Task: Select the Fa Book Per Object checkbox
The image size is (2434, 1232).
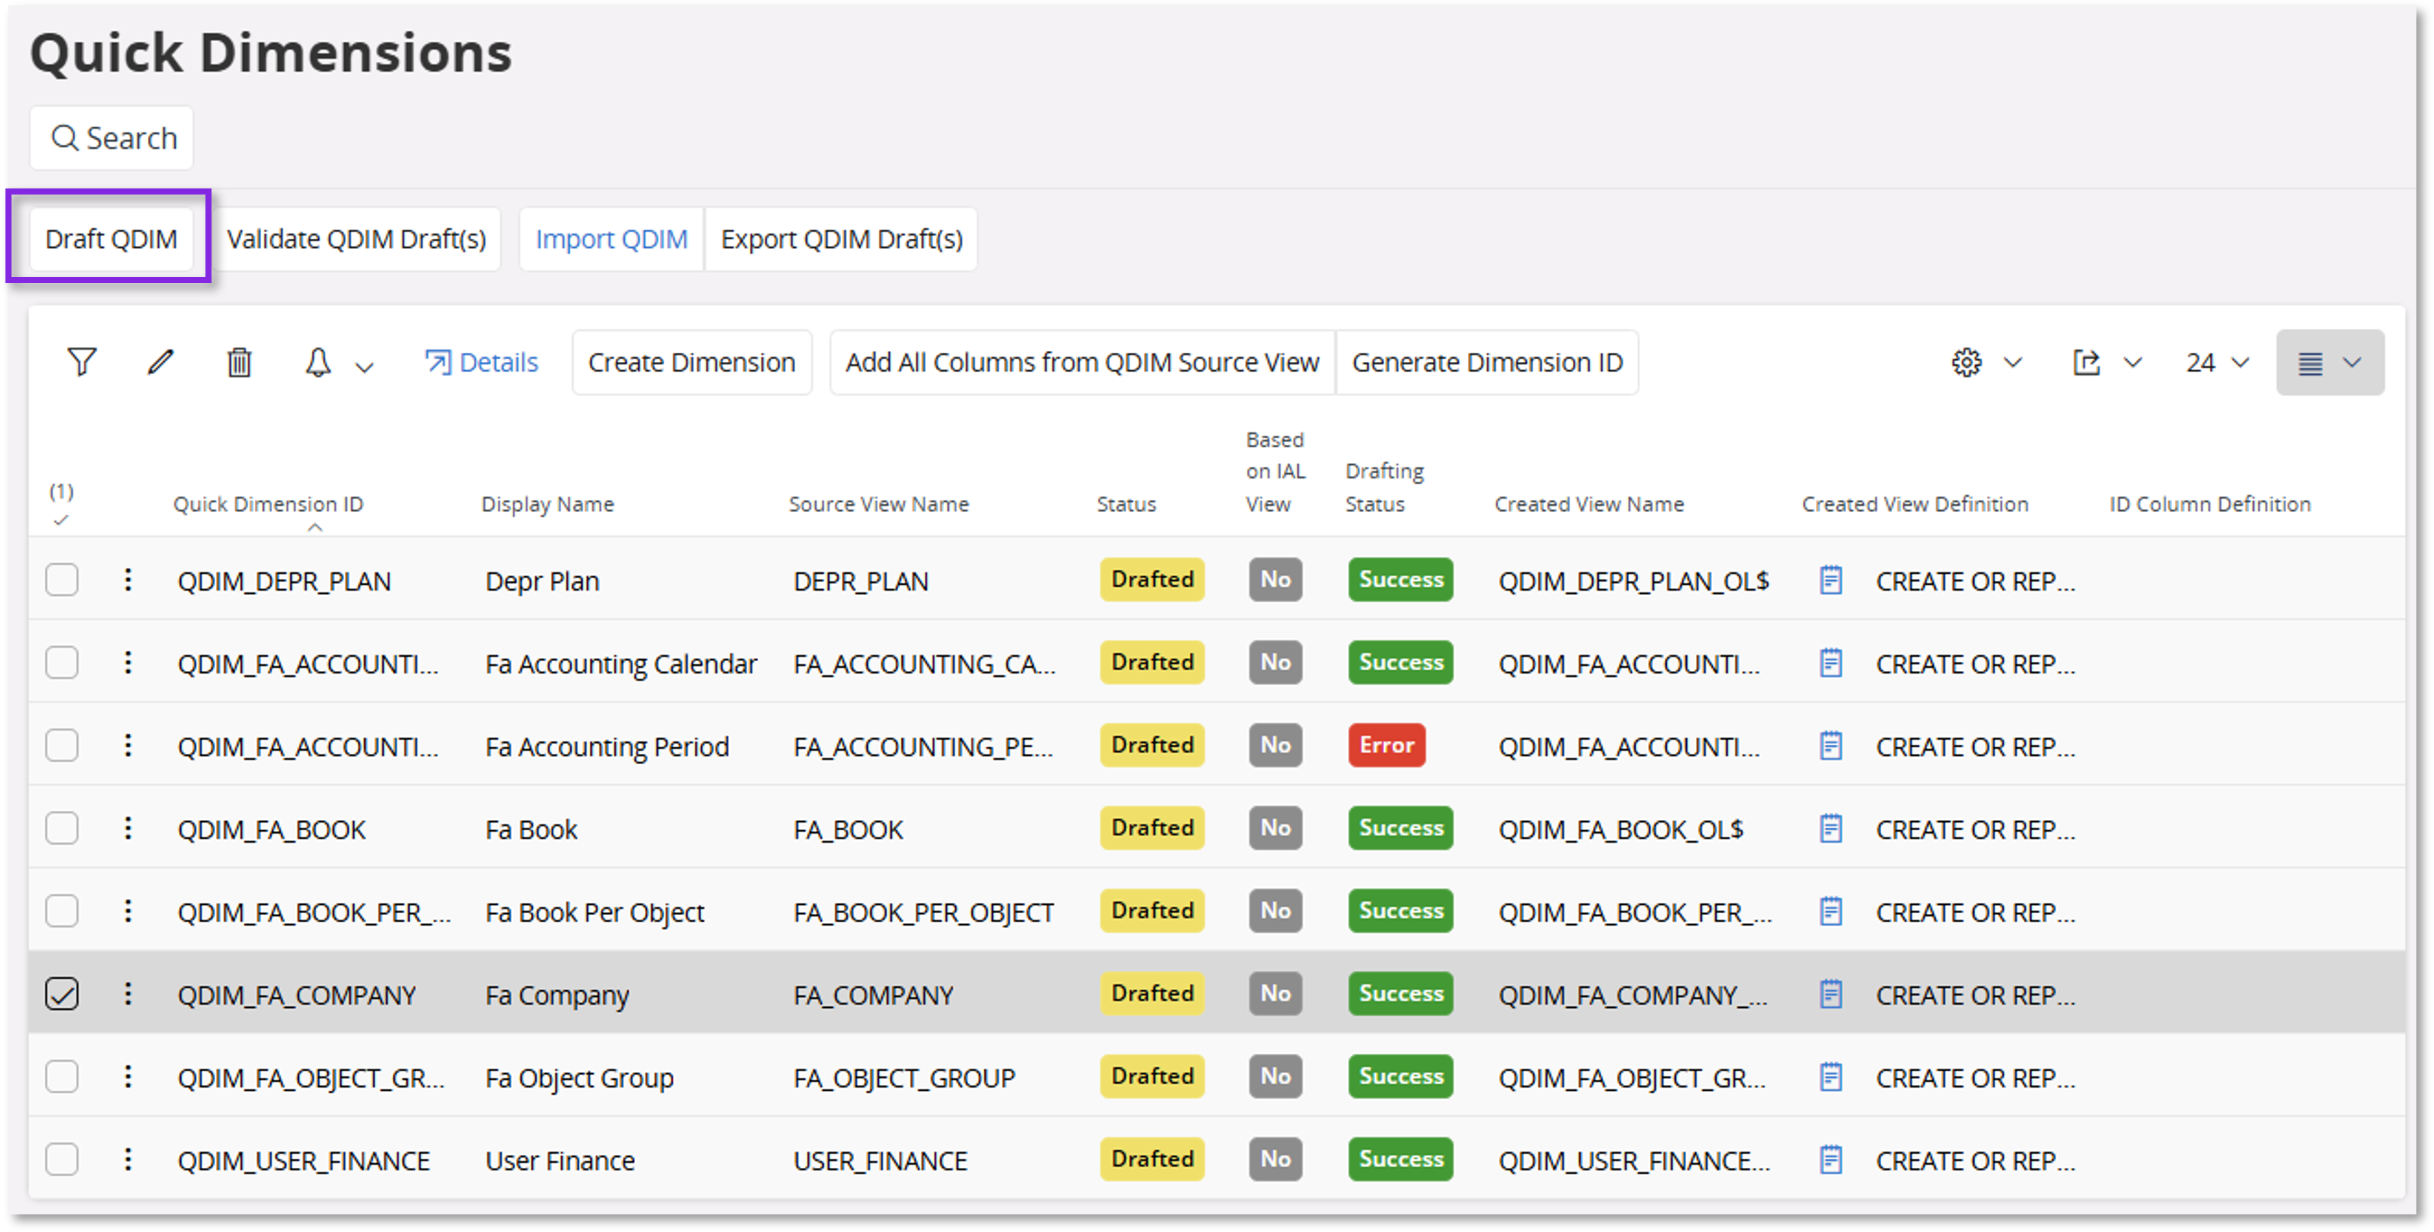Action: coord(62,911)
